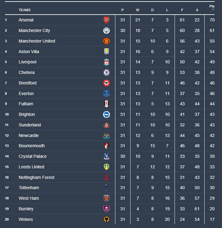This screenshot has height=228, width=222.
Task: Select the Crystal Palace team name
Action: pos(33,156)
